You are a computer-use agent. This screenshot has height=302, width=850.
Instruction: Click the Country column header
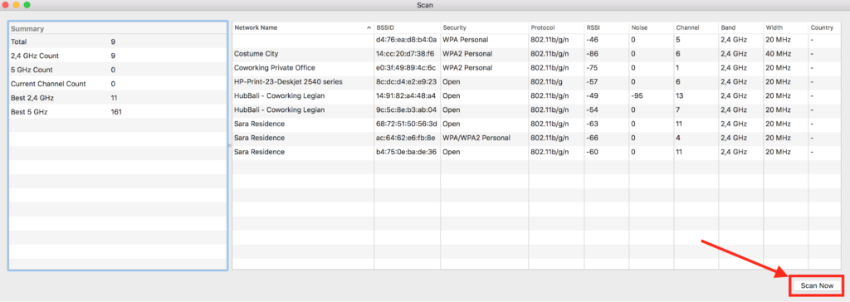pos(824,27)
